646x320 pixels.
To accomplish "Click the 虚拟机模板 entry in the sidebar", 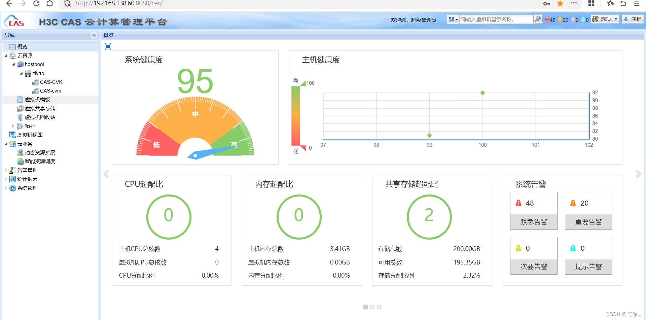I will [x=37, y=100].
